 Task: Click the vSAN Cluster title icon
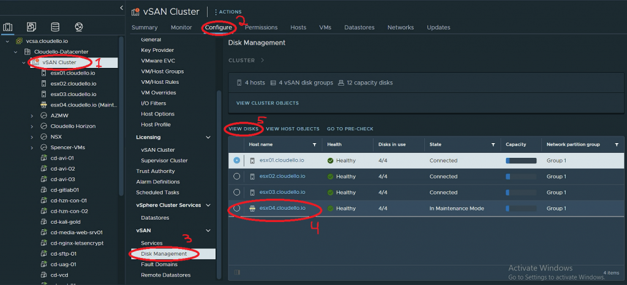[x=135, y=12]
